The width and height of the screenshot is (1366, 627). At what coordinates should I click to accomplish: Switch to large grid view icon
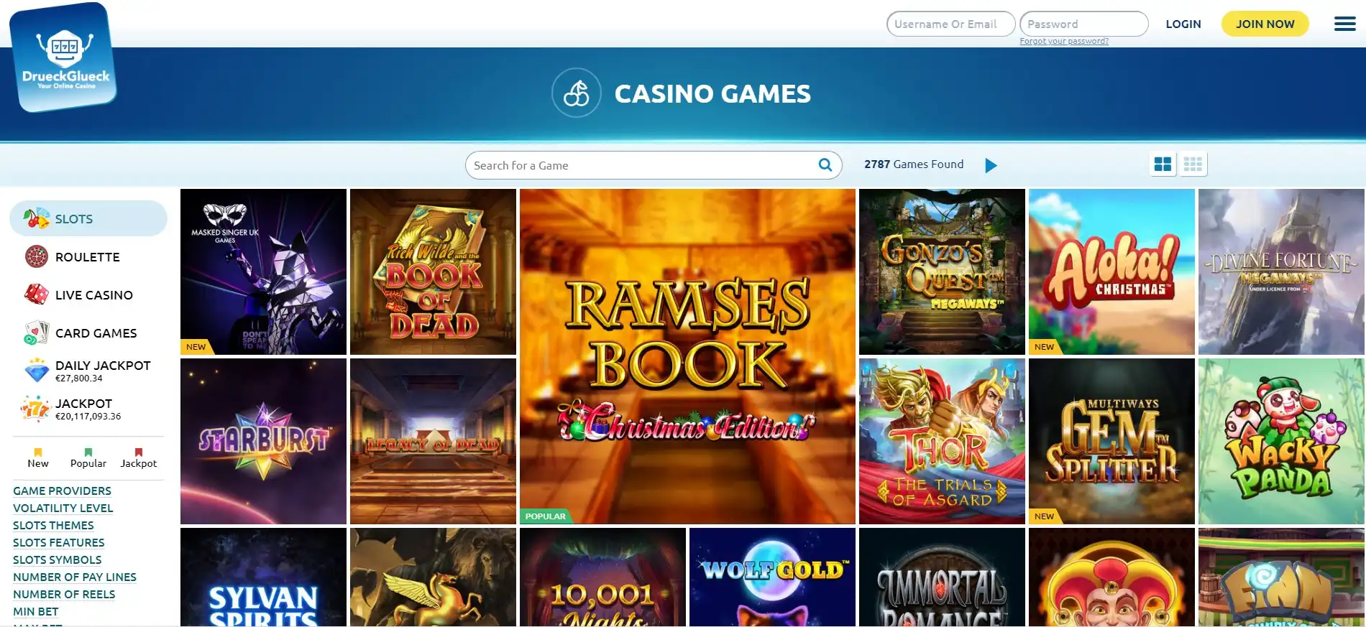point(1163,164)
